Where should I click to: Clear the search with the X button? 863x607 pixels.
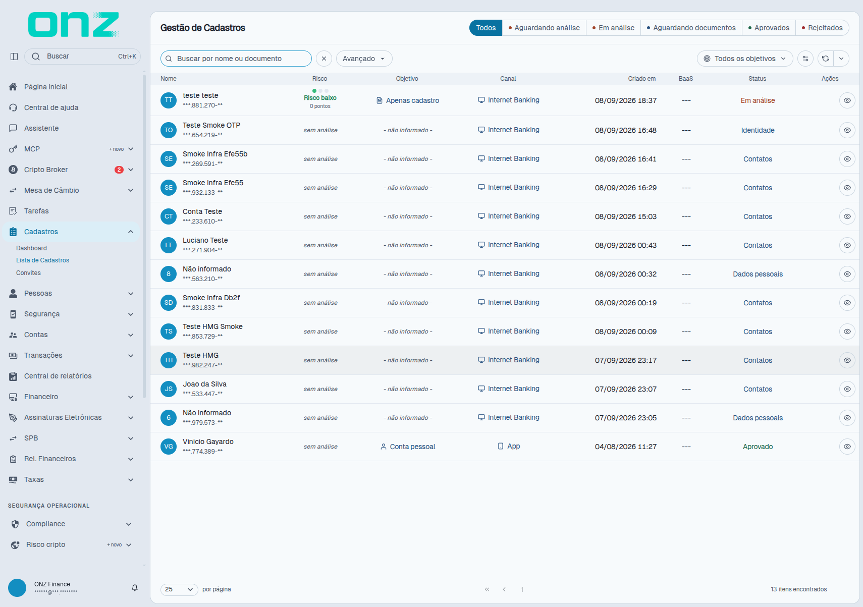[x=324, y=59]
